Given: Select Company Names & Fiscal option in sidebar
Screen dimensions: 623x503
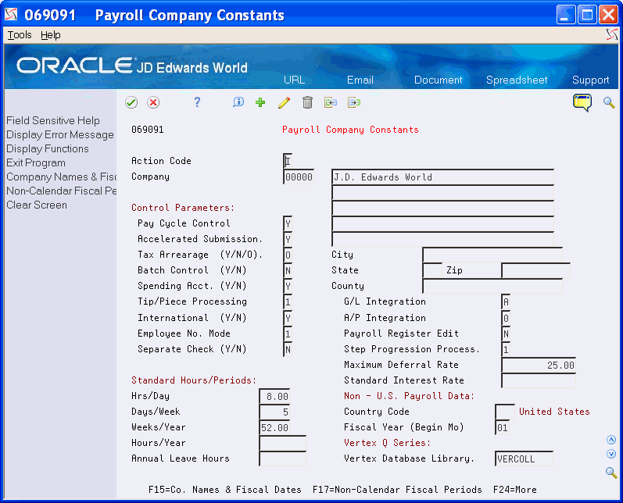Looking at the screenshot, I should click(61, 177).
